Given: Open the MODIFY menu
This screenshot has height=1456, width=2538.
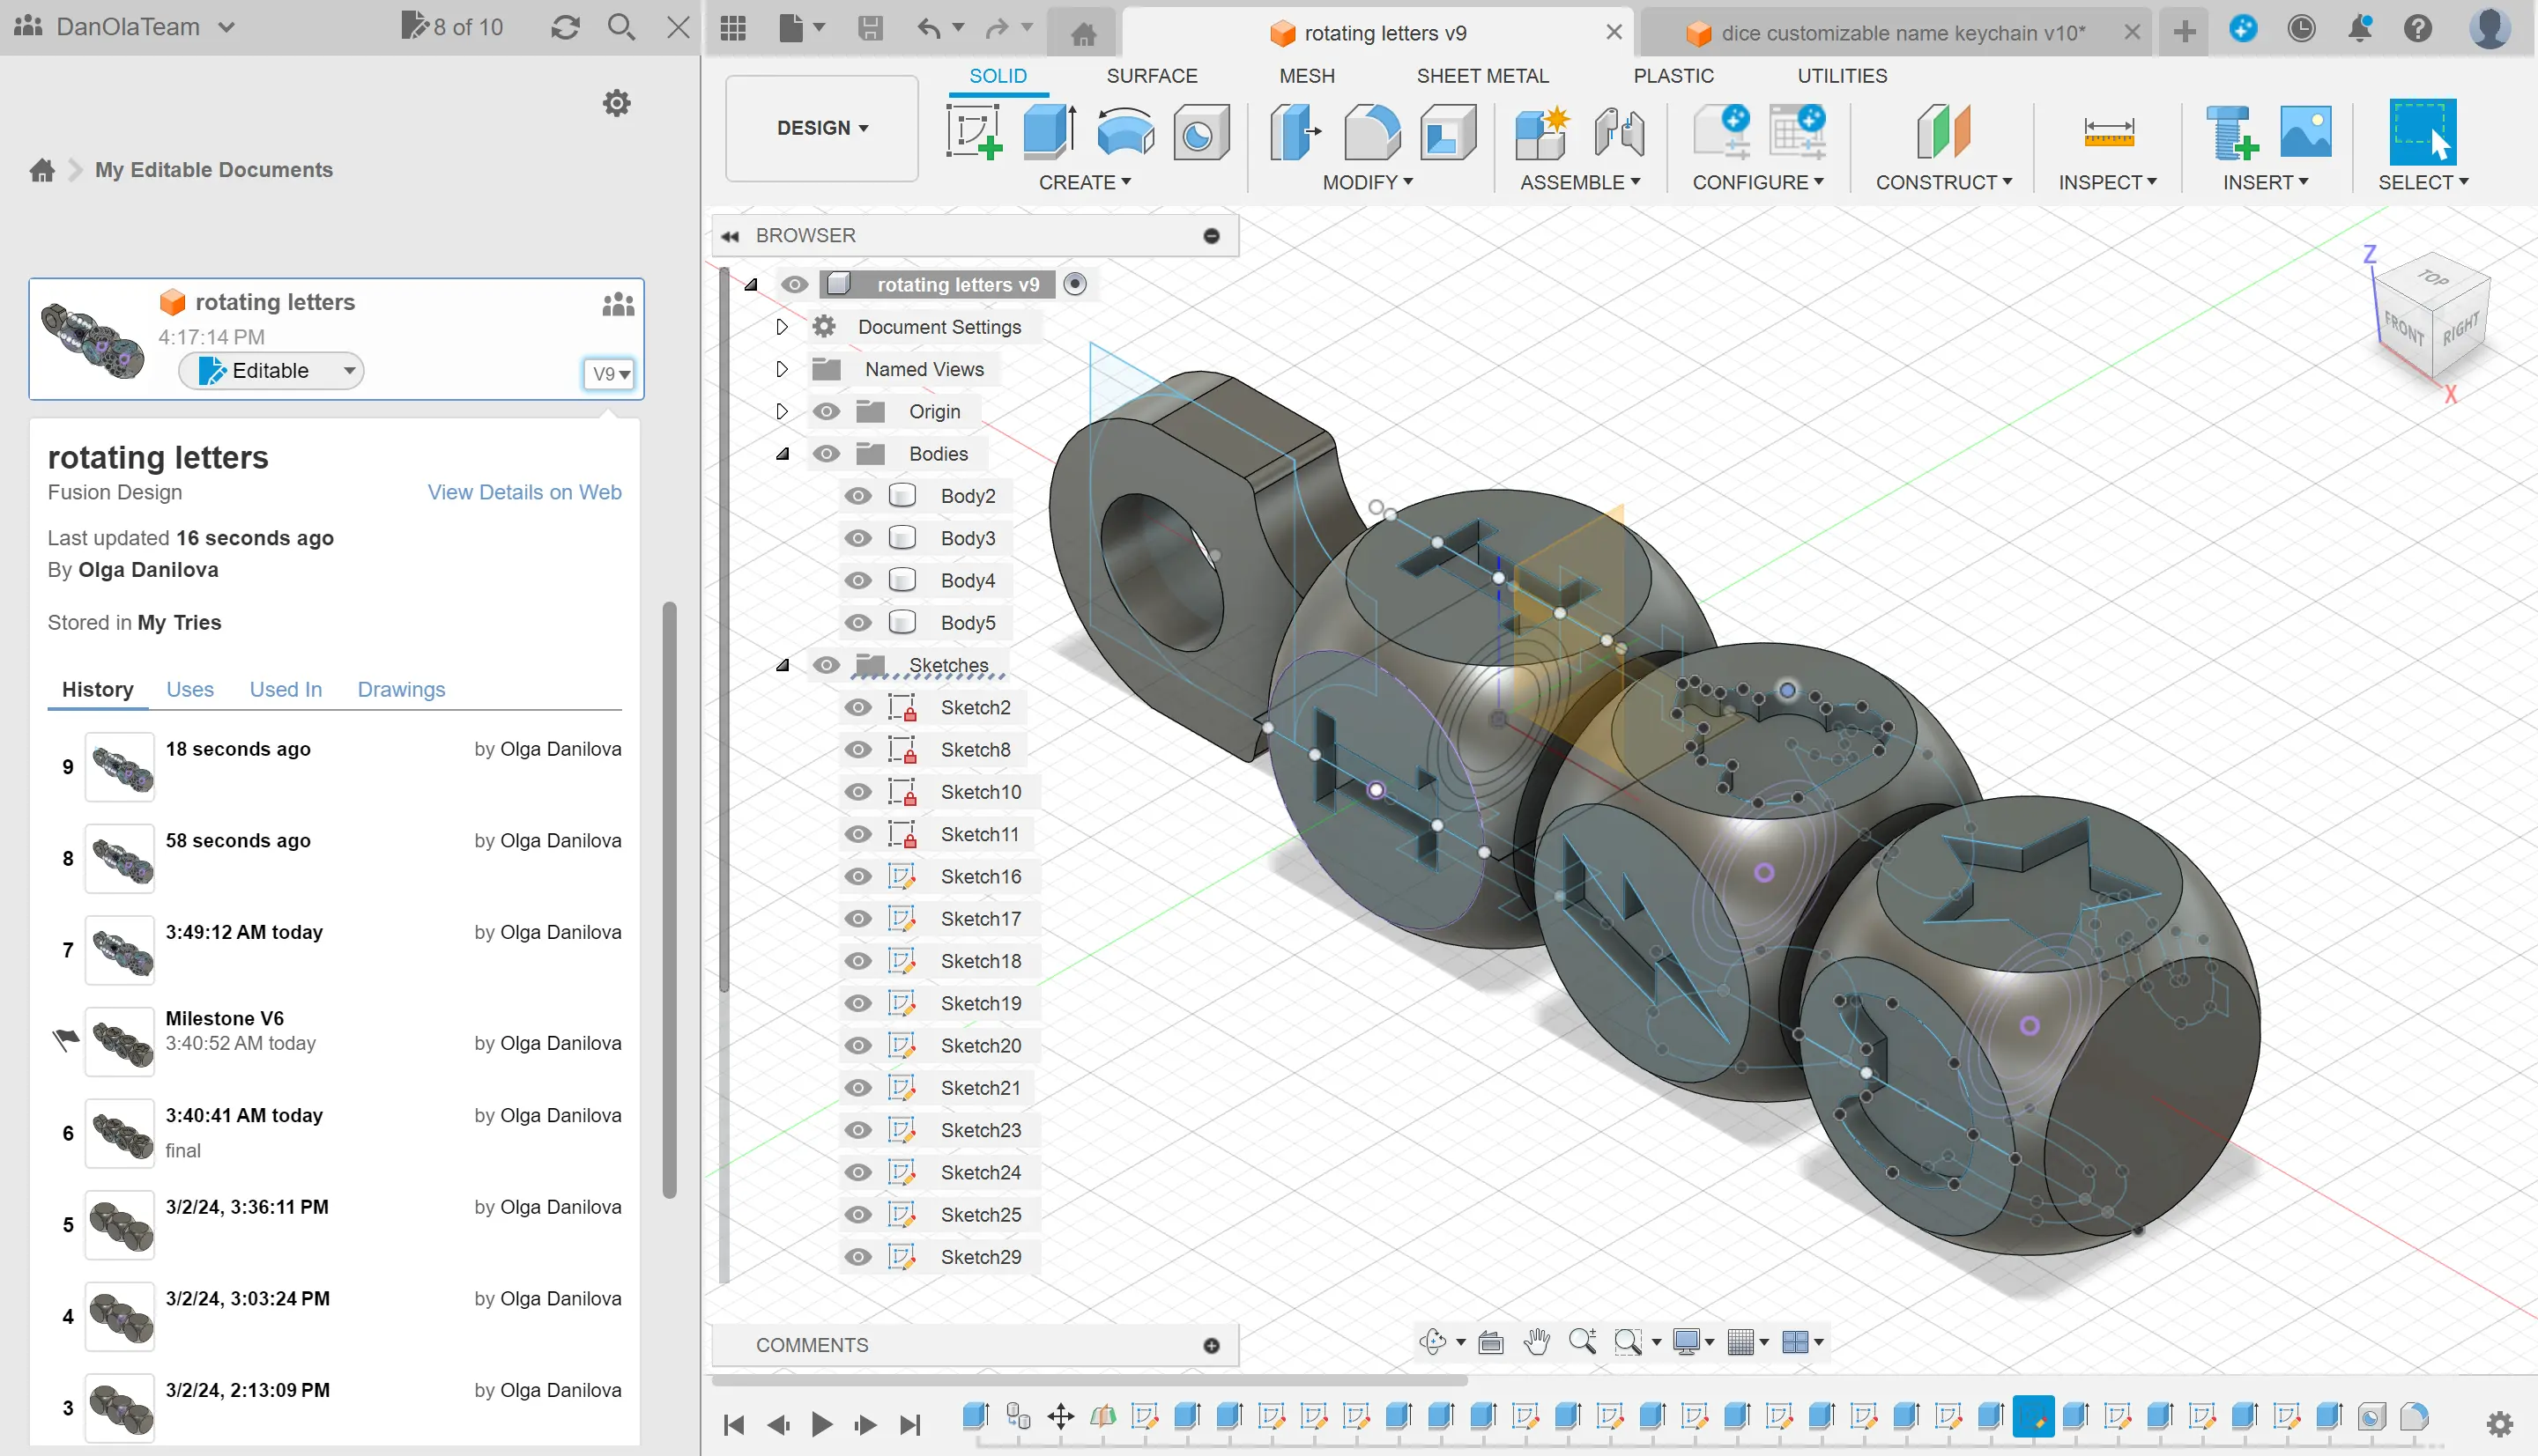Looking at the screenshot, I should pyautogui.click(x=1368, y=183).
